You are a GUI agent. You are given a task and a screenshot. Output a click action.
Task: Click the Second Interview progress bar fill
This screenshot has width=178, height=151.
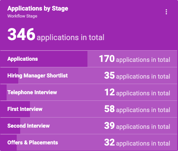tap(10, 126)
